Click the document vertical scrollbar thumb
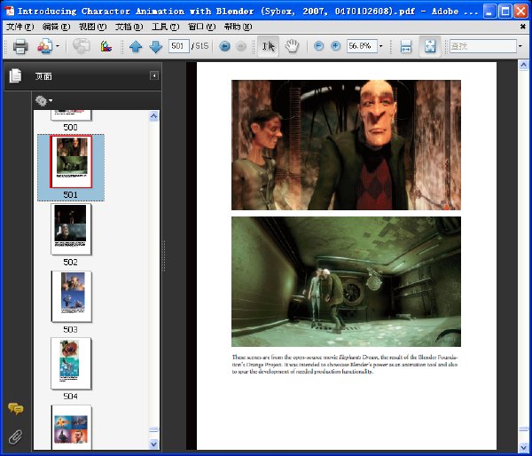This screenshot has width=532, height=456. coord(523,428)
